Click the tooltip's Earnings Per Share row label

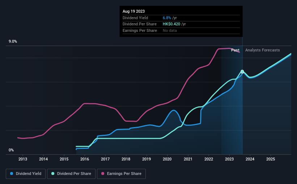pyautogui.click(x=140, y=30)
